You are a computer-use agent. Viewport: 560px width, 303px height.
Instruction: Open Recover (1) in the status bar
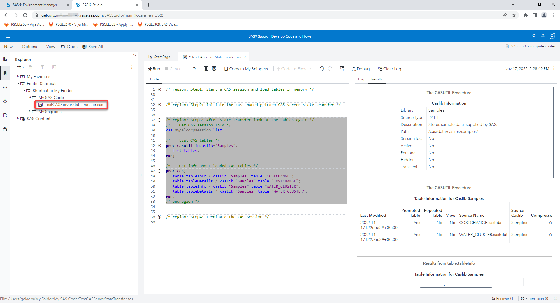coord(503,299)
